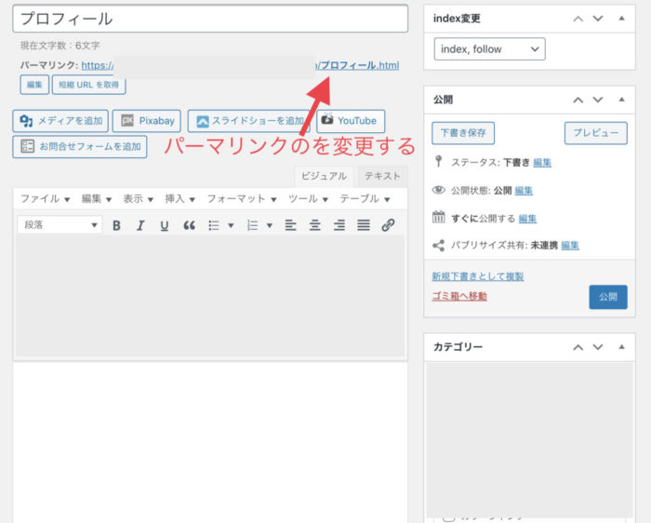Align text right
651x523 pixels.
(339, 225)
